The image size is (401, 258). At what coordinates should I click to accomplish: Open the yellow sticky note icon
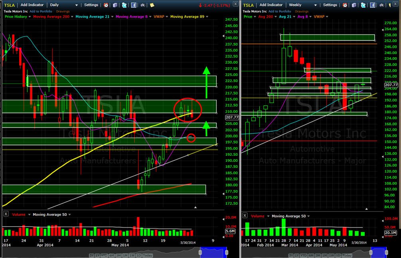coord(152,5)
